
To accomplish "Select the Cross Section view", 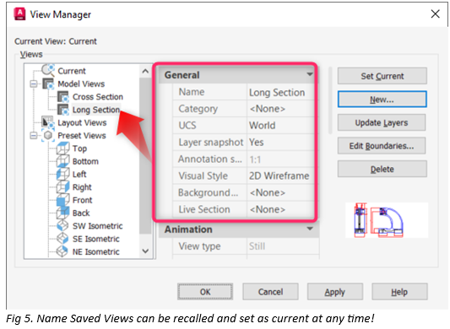I will (x=98, y=97).
